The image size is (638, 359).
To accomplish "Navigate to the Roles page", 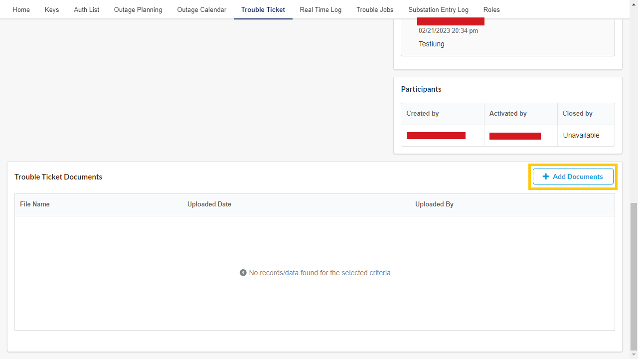I will (491, 9).
